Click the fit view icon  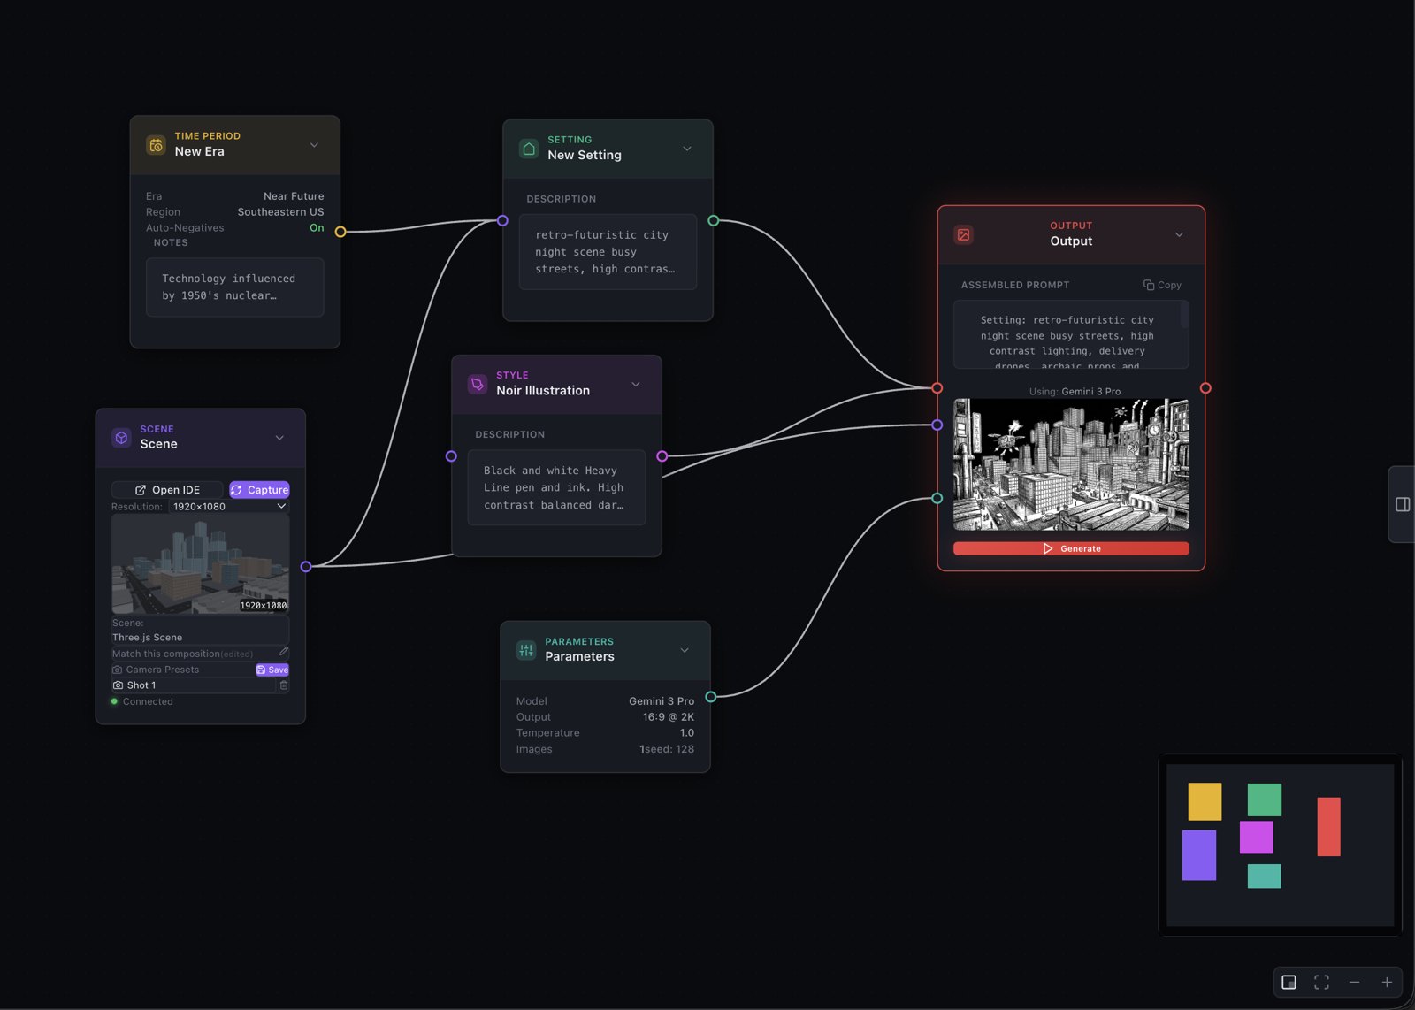pyautogui.click(x=1321, y=983)
